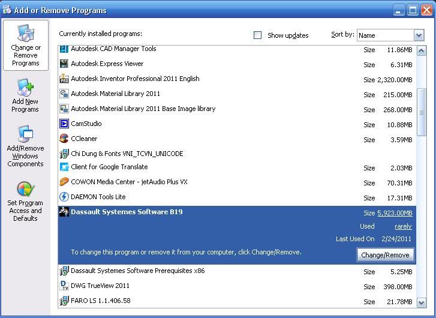This screenshot has width=436, height=318.
Task: Open Change or Remove Programs section
Action: point(26,46)
